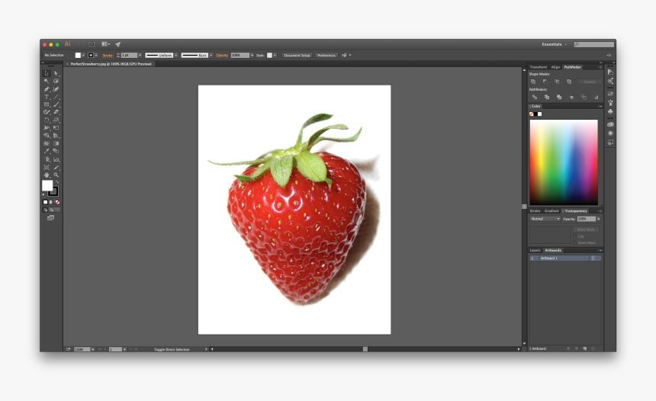Switch to the Align tab
Screen dimensions: 656x401
click(555, 67)
